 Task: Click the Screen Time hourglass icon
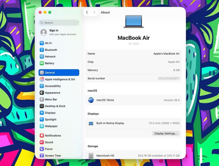coord(42,155)
